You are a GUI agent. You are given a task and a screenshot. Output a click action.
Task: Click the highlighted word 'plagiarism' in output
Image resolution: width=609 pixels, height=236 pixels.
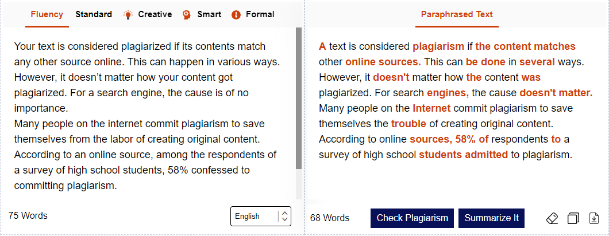point(438,46)
